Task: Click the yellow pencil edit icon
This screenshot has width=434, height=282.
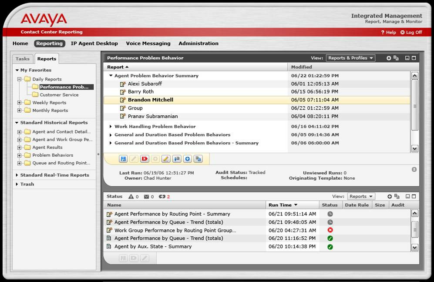Action: pos(166,159)
